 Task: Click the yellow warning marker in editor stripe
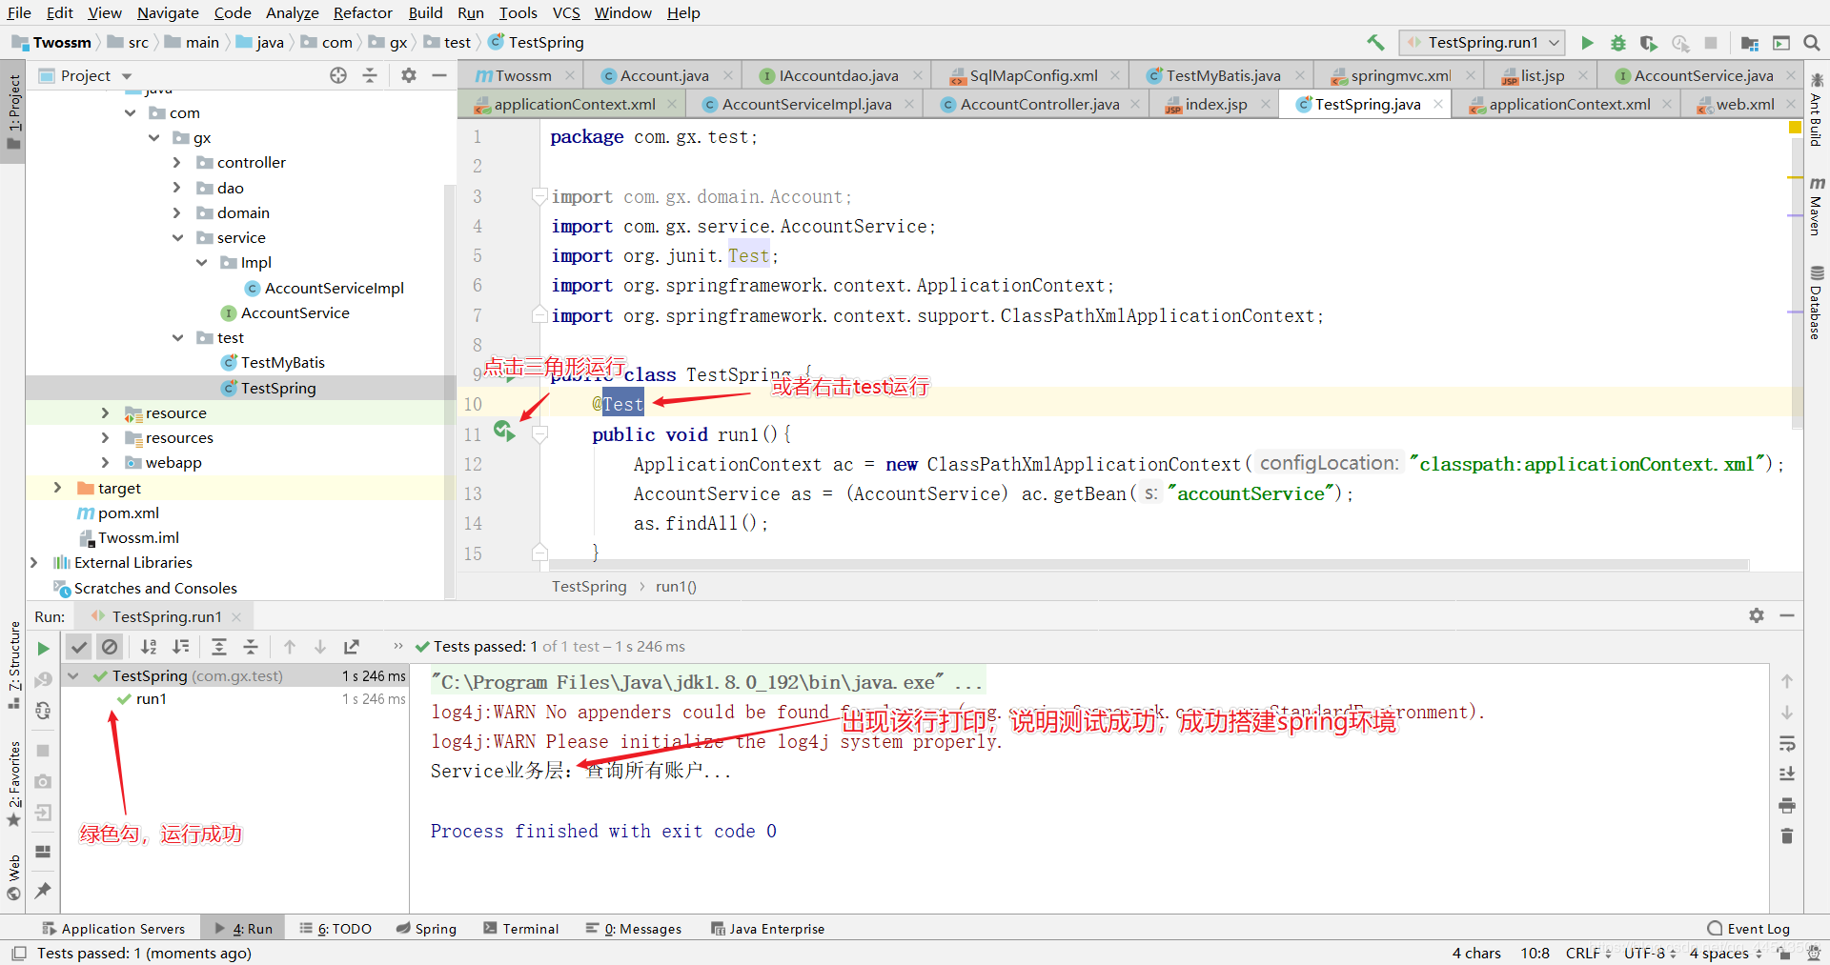point(1795,127)
